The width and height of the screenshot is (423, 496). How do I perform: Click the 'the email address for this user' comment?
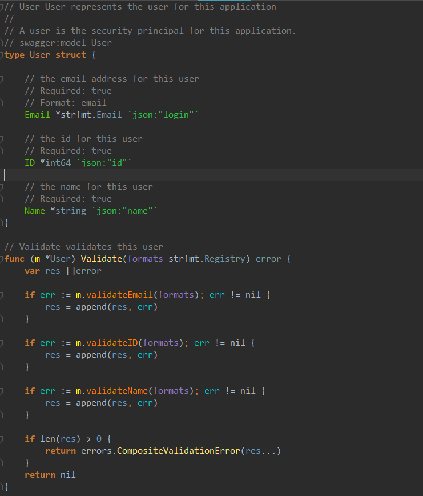coord(112,79)
